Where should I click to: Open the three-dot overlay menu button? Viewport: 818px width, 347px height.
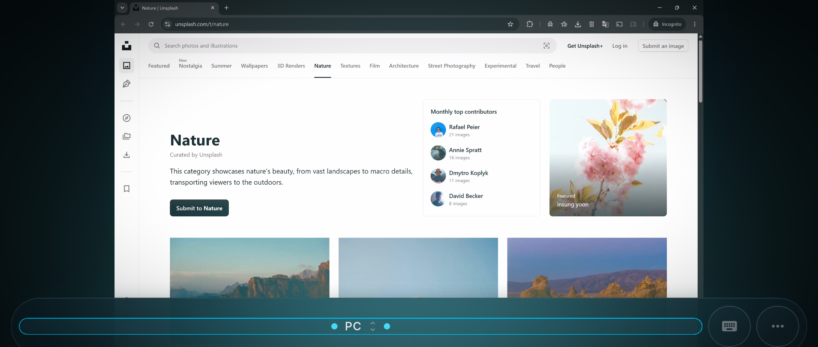click(x=778, y=326)
